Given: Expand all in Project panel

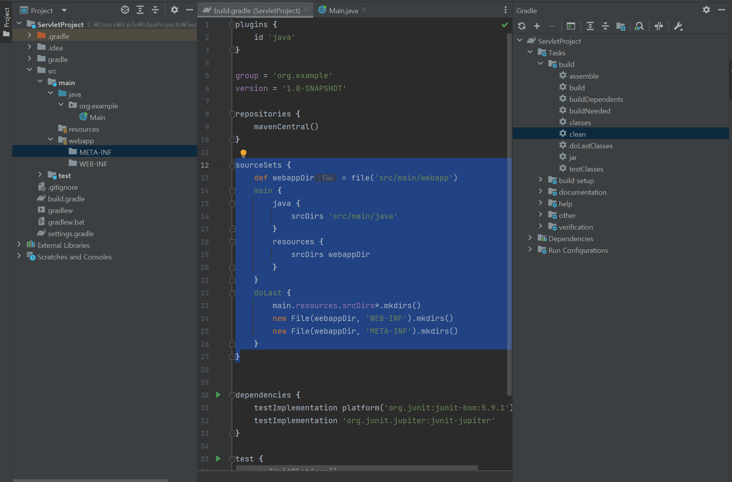Looking at the screenshot, I should tap(140, 10).
